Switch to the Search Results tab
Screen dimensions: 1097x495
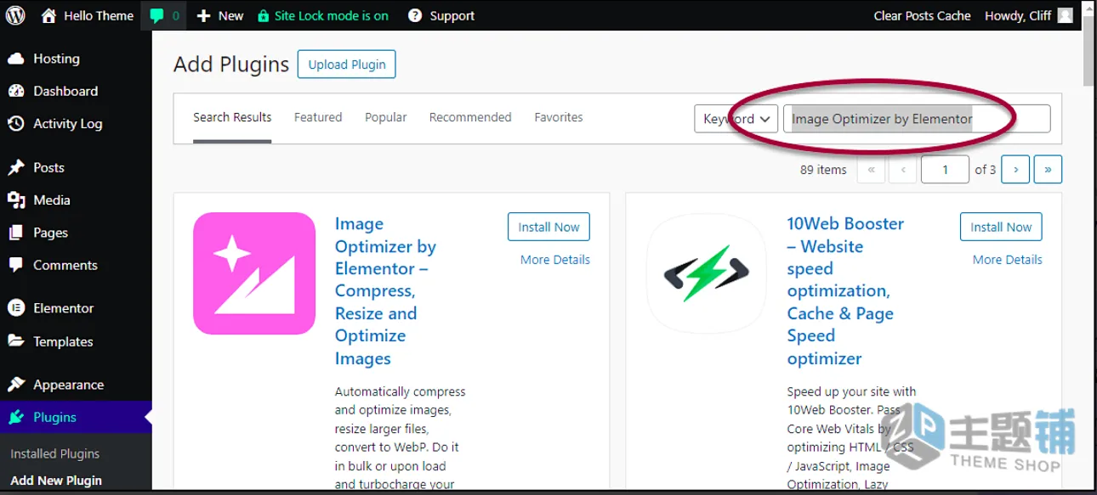tap(232, 117)
